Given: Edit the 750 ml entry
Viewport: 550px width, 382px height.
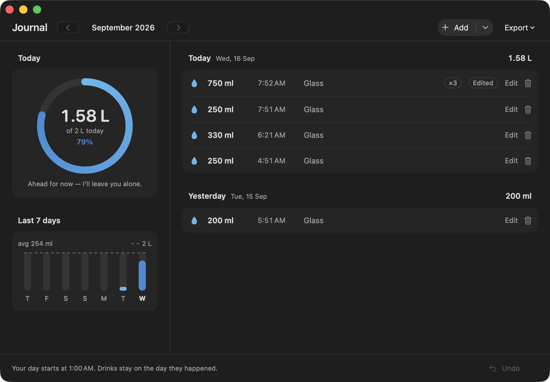Looking at the screenshot, I should [511, 83].
